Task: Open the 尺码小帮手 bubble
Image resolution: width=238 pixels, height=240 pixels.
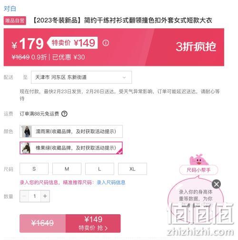Action: pyautogui.click(x=198, y=170)
